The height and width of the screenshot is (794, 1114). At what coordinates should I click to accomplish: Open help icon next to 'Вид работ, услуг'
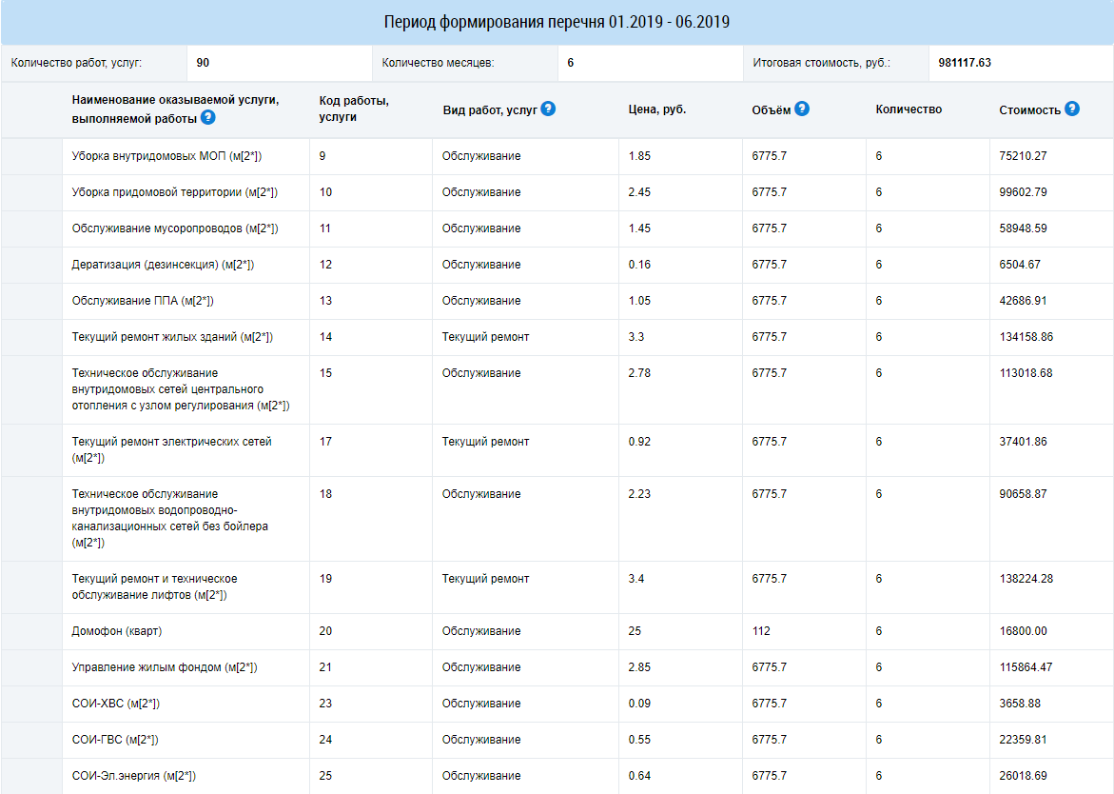tap(548, 109)
